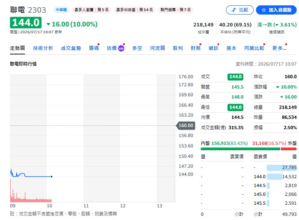This screenshot has width=299, height=220.
Task: Open the 半導體 industry tag
Action: pos(61,10)
